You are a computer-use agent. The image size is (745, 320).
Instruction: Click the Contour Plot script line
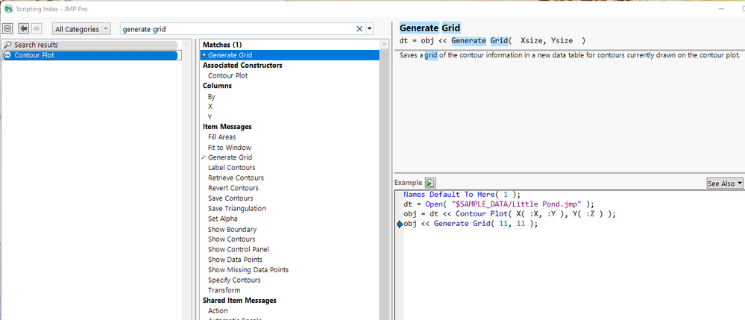point(509,214)
